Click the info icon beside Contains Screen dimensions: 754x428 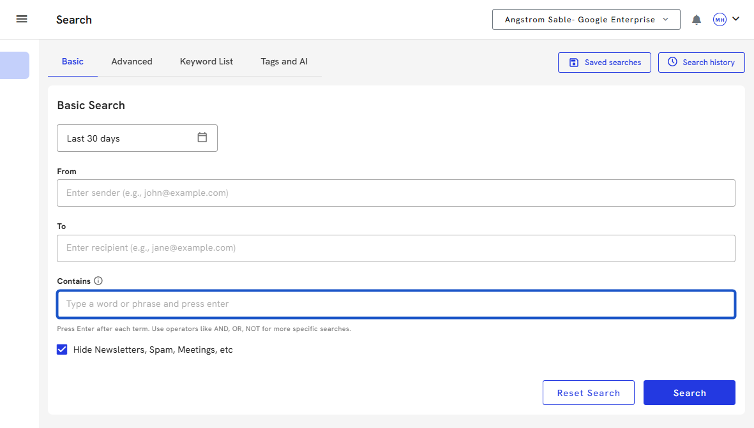(98, 281)
